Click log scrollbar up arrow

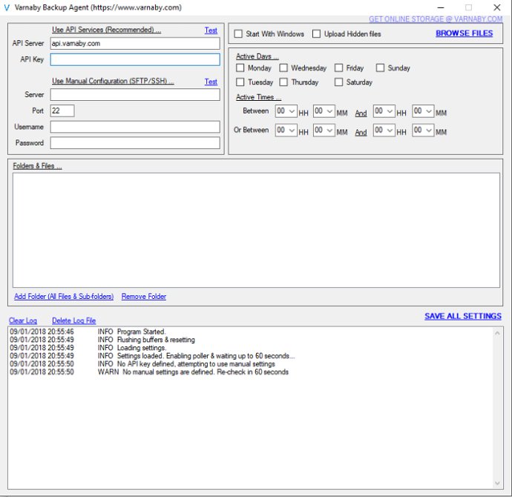click(x=497, y=333)
